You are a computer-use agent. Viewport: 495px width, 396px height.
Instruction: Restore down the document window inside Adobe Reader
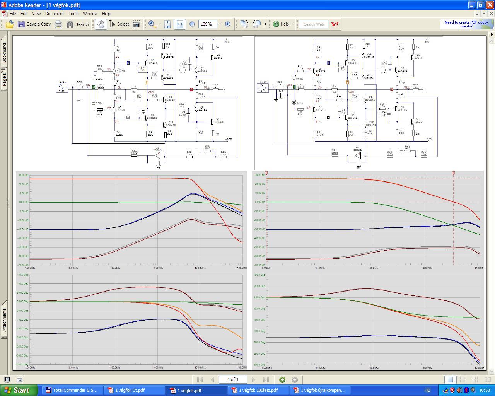tap(484, 14)
